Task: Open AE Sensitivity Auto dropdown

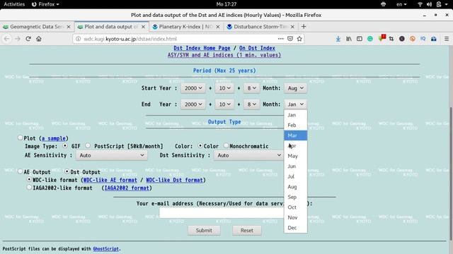Action: tap(112, 155)
